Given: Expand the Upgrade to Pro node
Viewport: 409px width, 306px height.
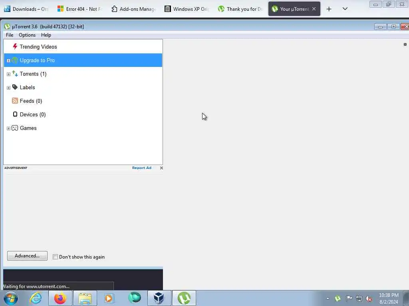Looking at the screenshot, I should pyautogui.click(x=8, y=61).
